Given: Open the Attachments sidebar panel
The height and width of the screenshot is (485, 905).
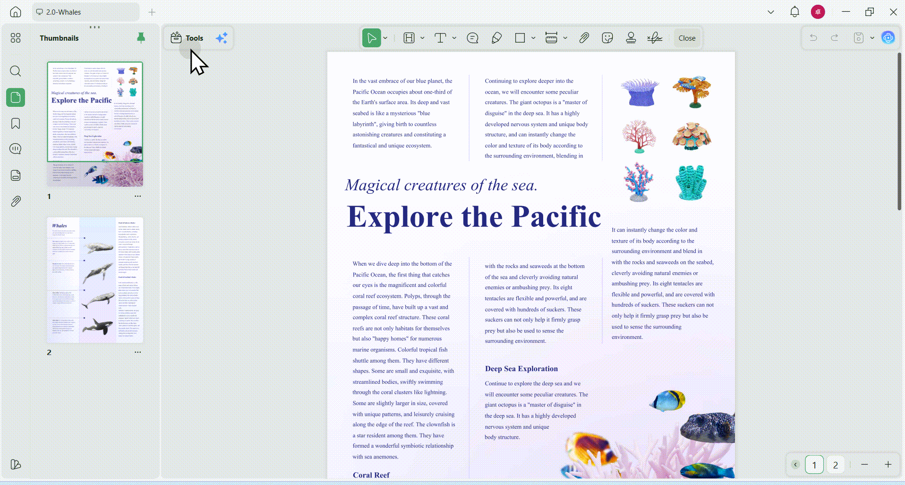Looking at the screenshot, I should coord(16,201).
